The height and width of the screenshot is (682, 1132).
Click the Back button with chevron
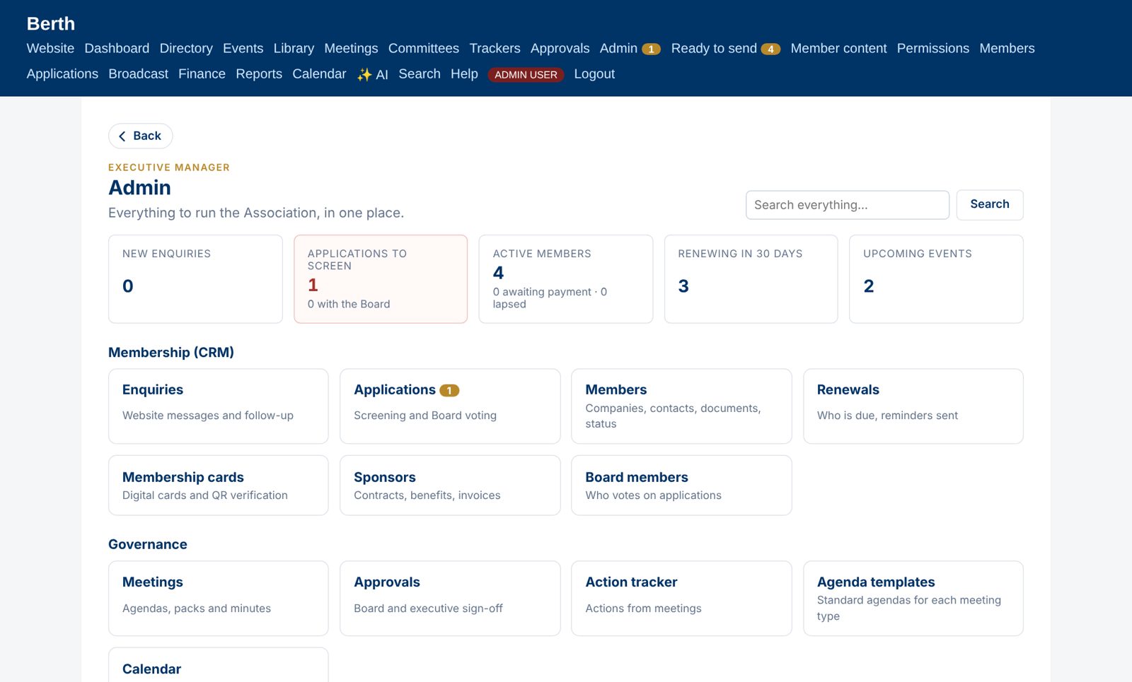click(140, 136)
